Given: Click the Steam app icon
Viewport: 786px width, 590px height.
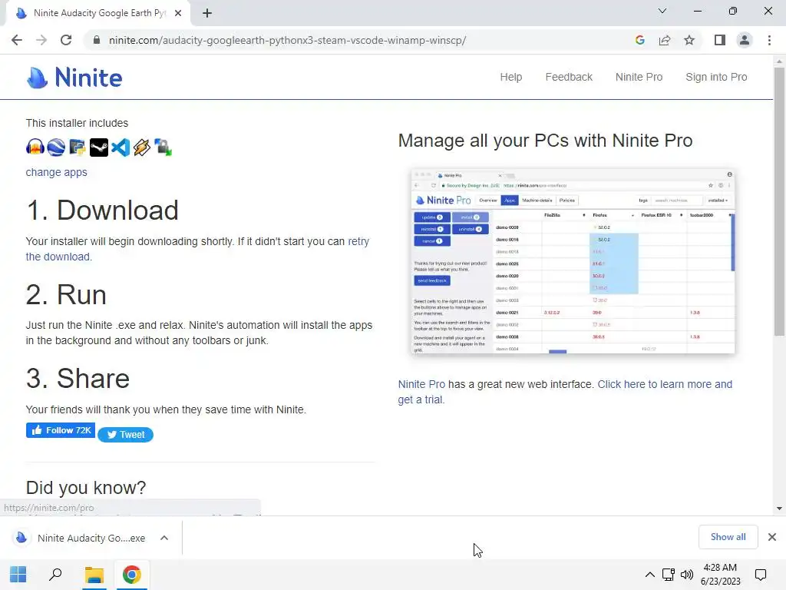Looking at the screenshot, I should click(x=99, y=147).
